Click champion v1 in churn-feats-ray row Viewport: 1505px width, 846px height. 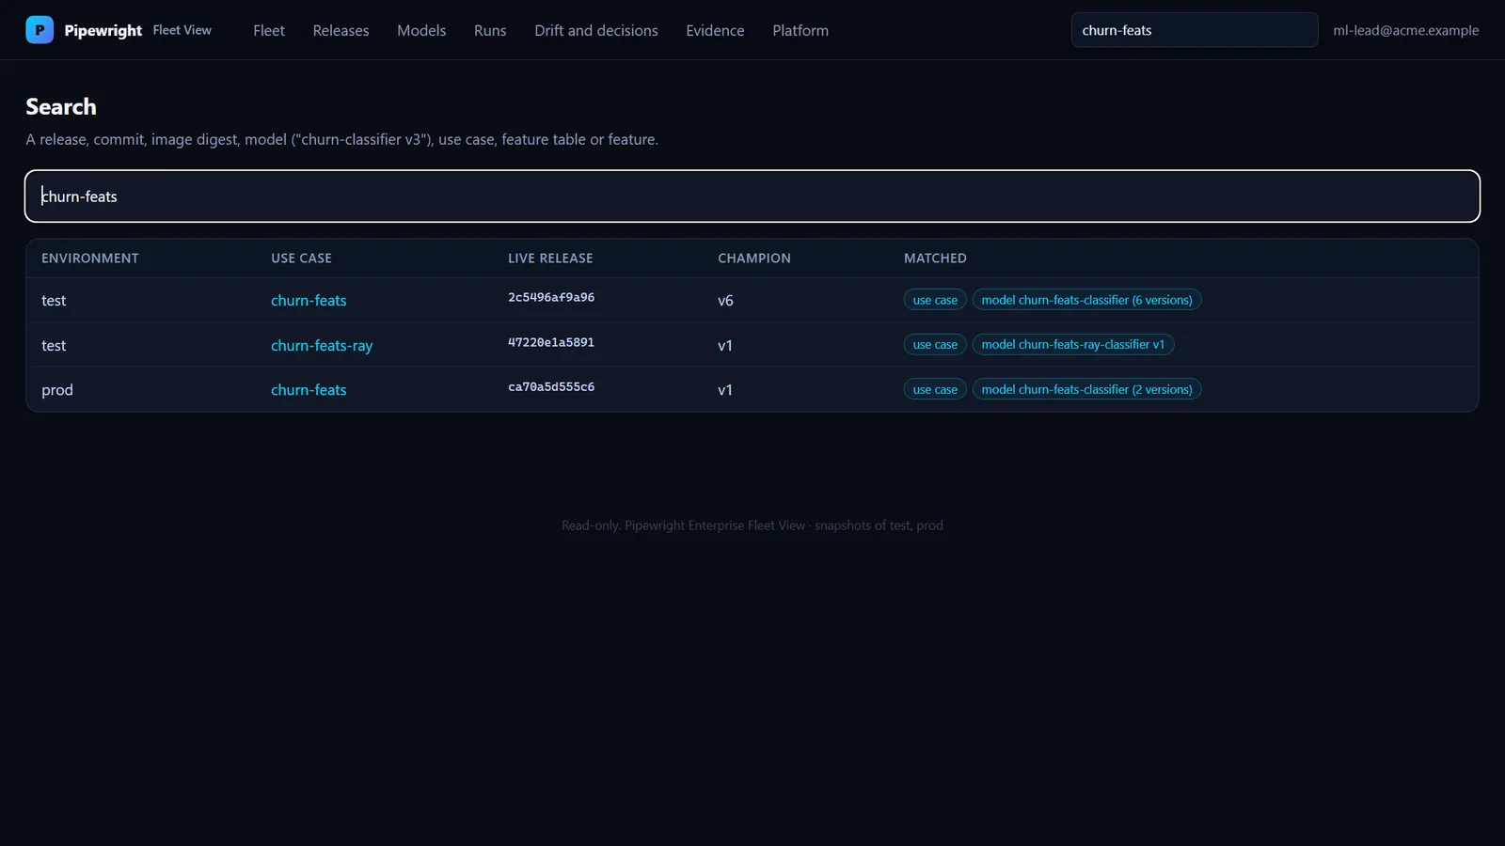[x=725, y=346]
